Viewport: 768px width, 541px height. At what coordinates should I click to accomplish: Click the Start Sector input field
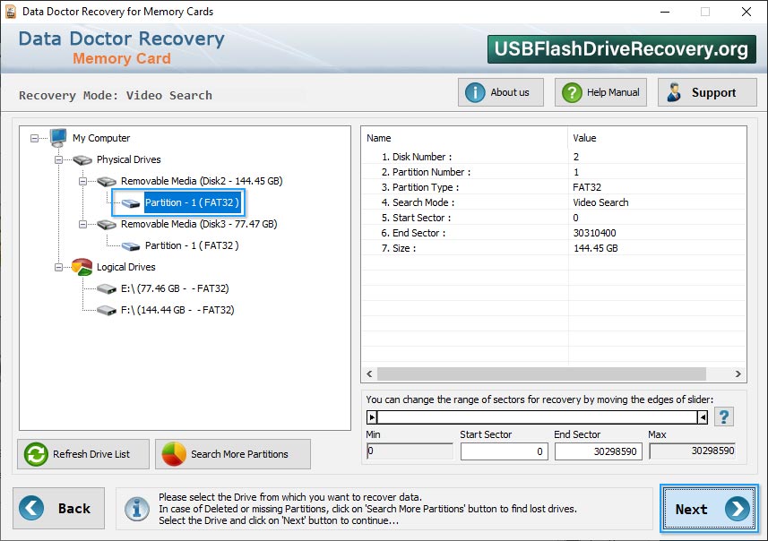504,451
